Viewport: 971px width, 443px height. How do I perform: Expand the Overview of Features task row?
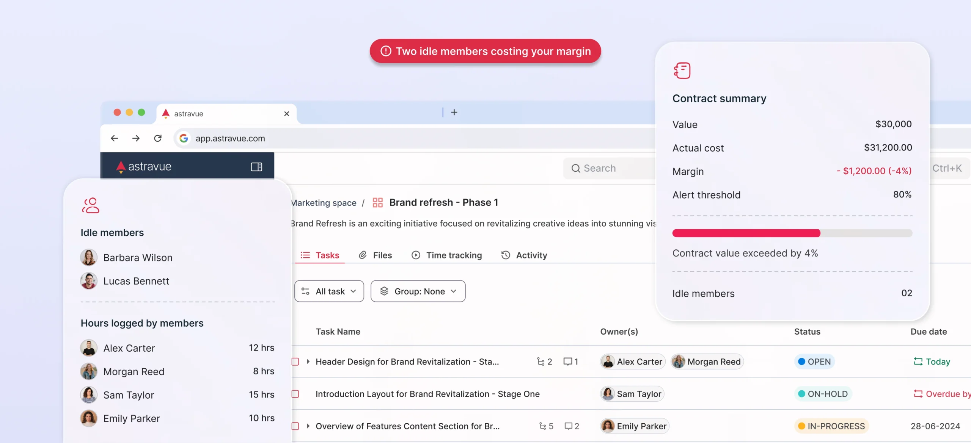[x=308, y=426]
